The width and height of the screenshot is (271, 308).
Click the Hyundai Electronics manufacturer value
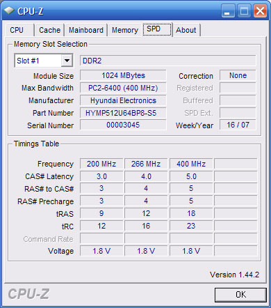pyautogui.click(x=123, y=100)
